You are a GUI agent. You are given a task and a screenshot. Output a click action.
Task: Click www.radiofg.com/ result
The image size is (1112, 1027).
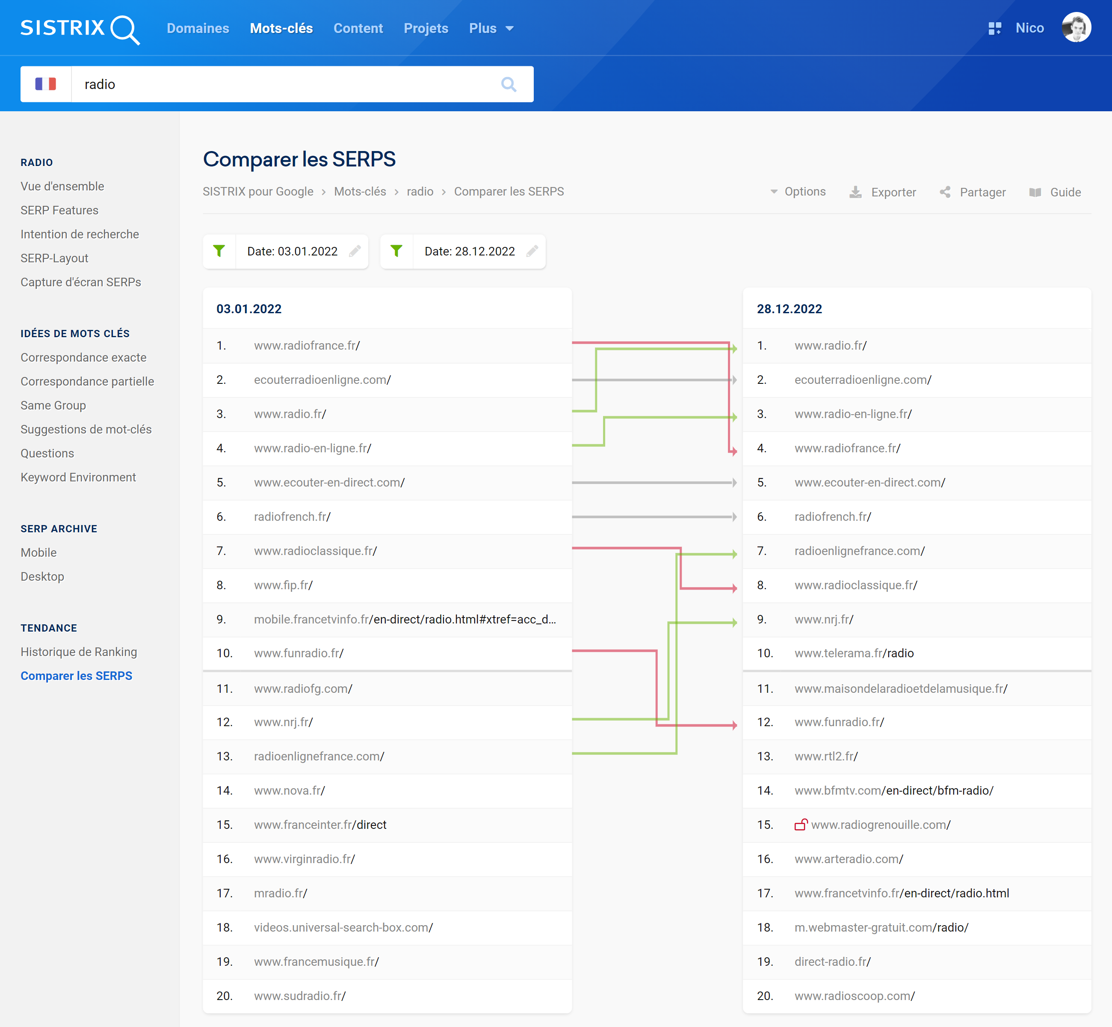point(303,689)
